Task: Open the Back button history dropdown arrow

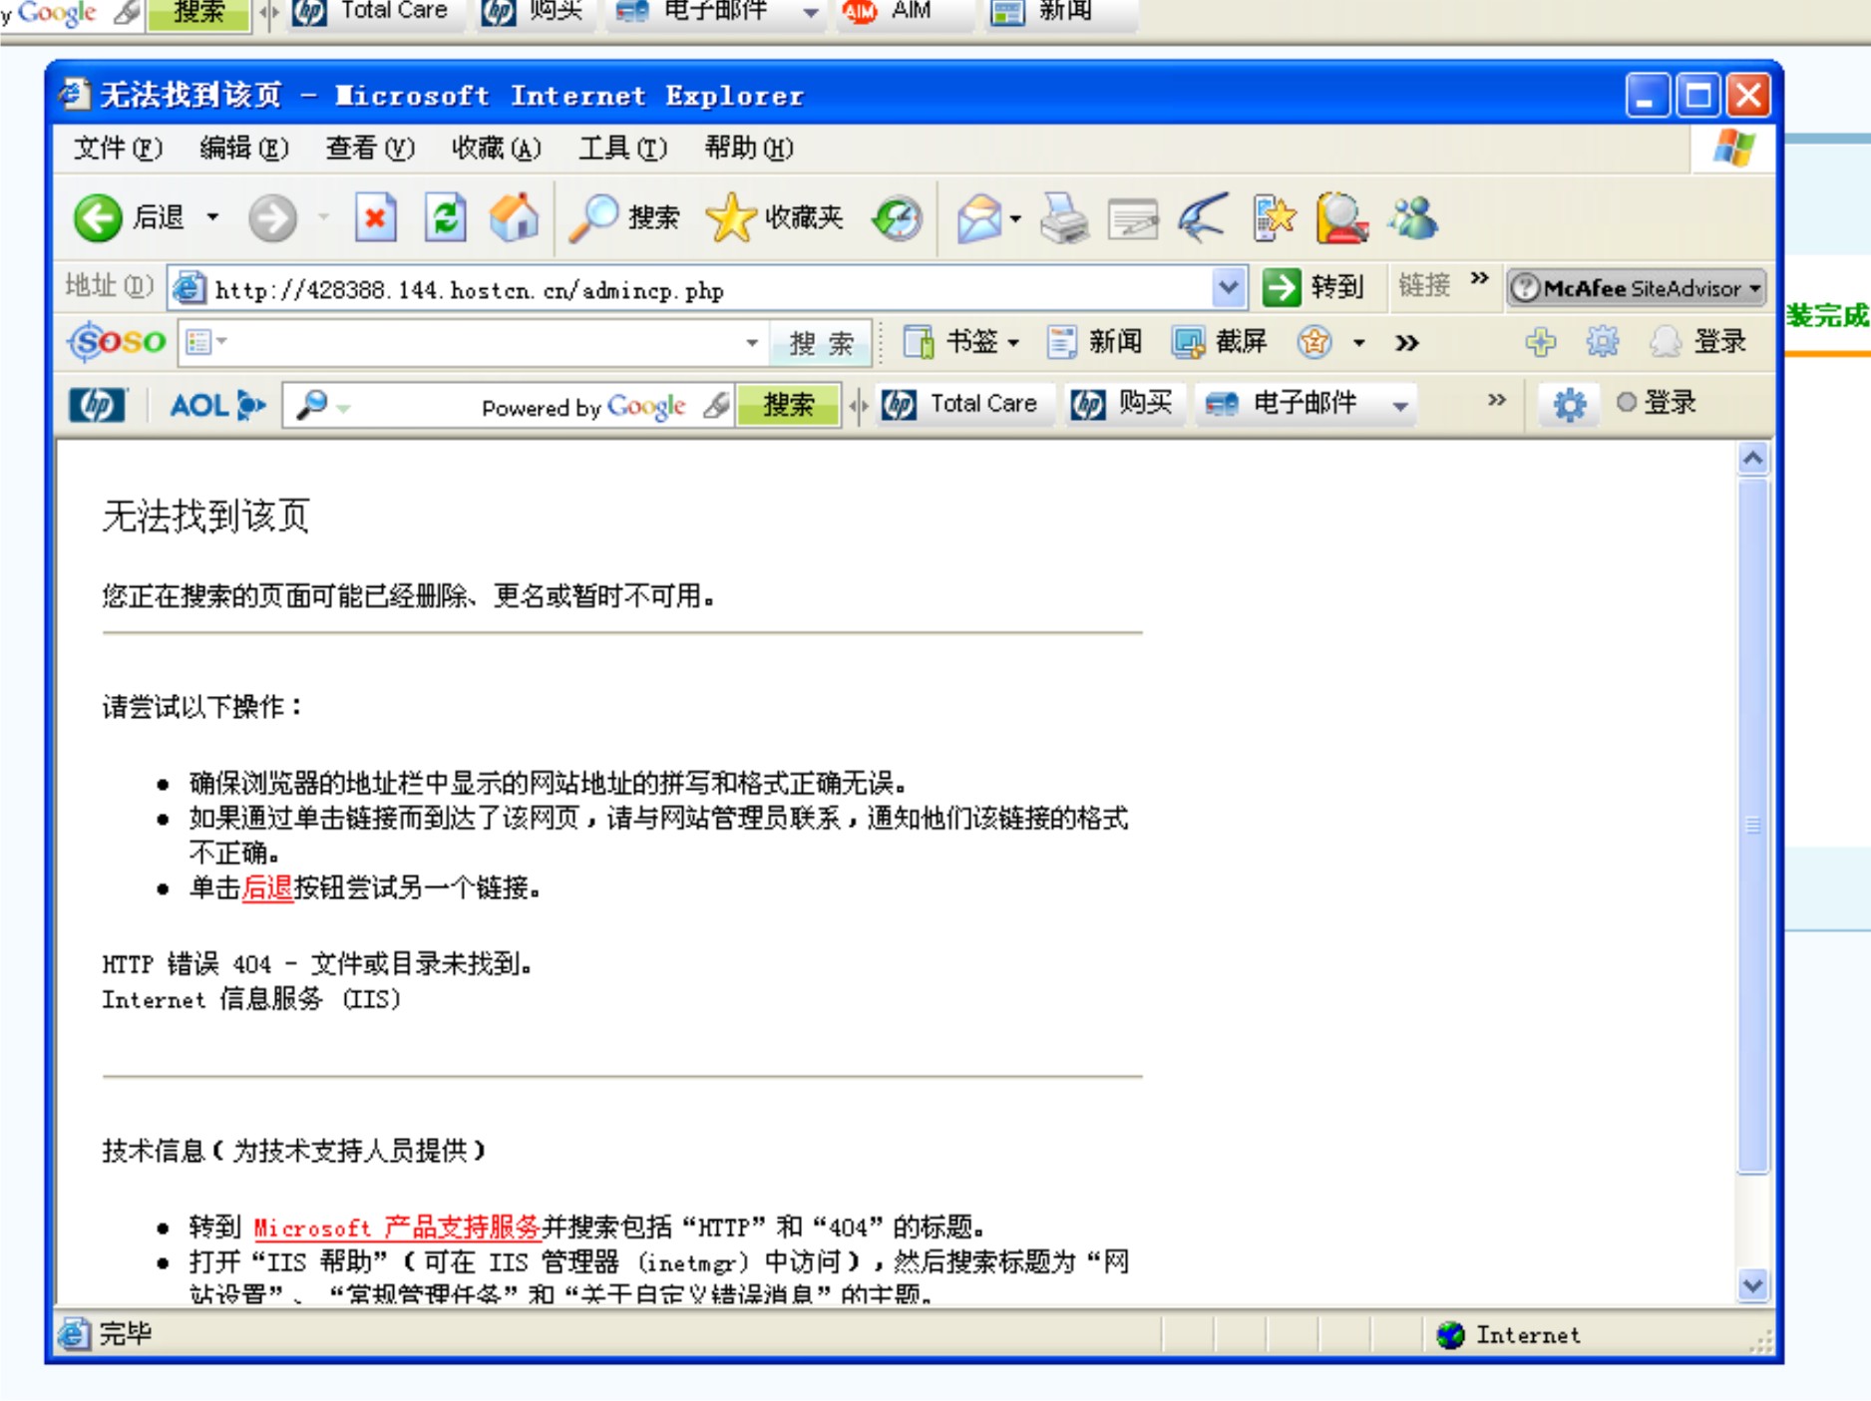Action: 212,217
